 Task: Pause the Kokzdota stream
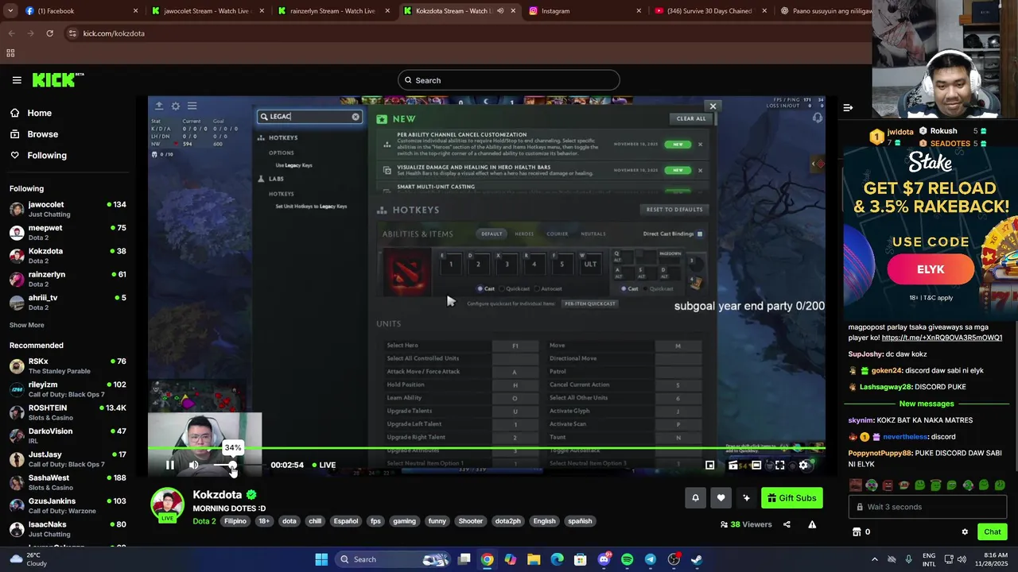click(169, 466)
